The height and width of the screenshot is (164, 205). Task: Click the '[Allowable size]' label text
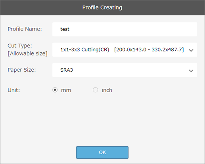click(27, 53)
